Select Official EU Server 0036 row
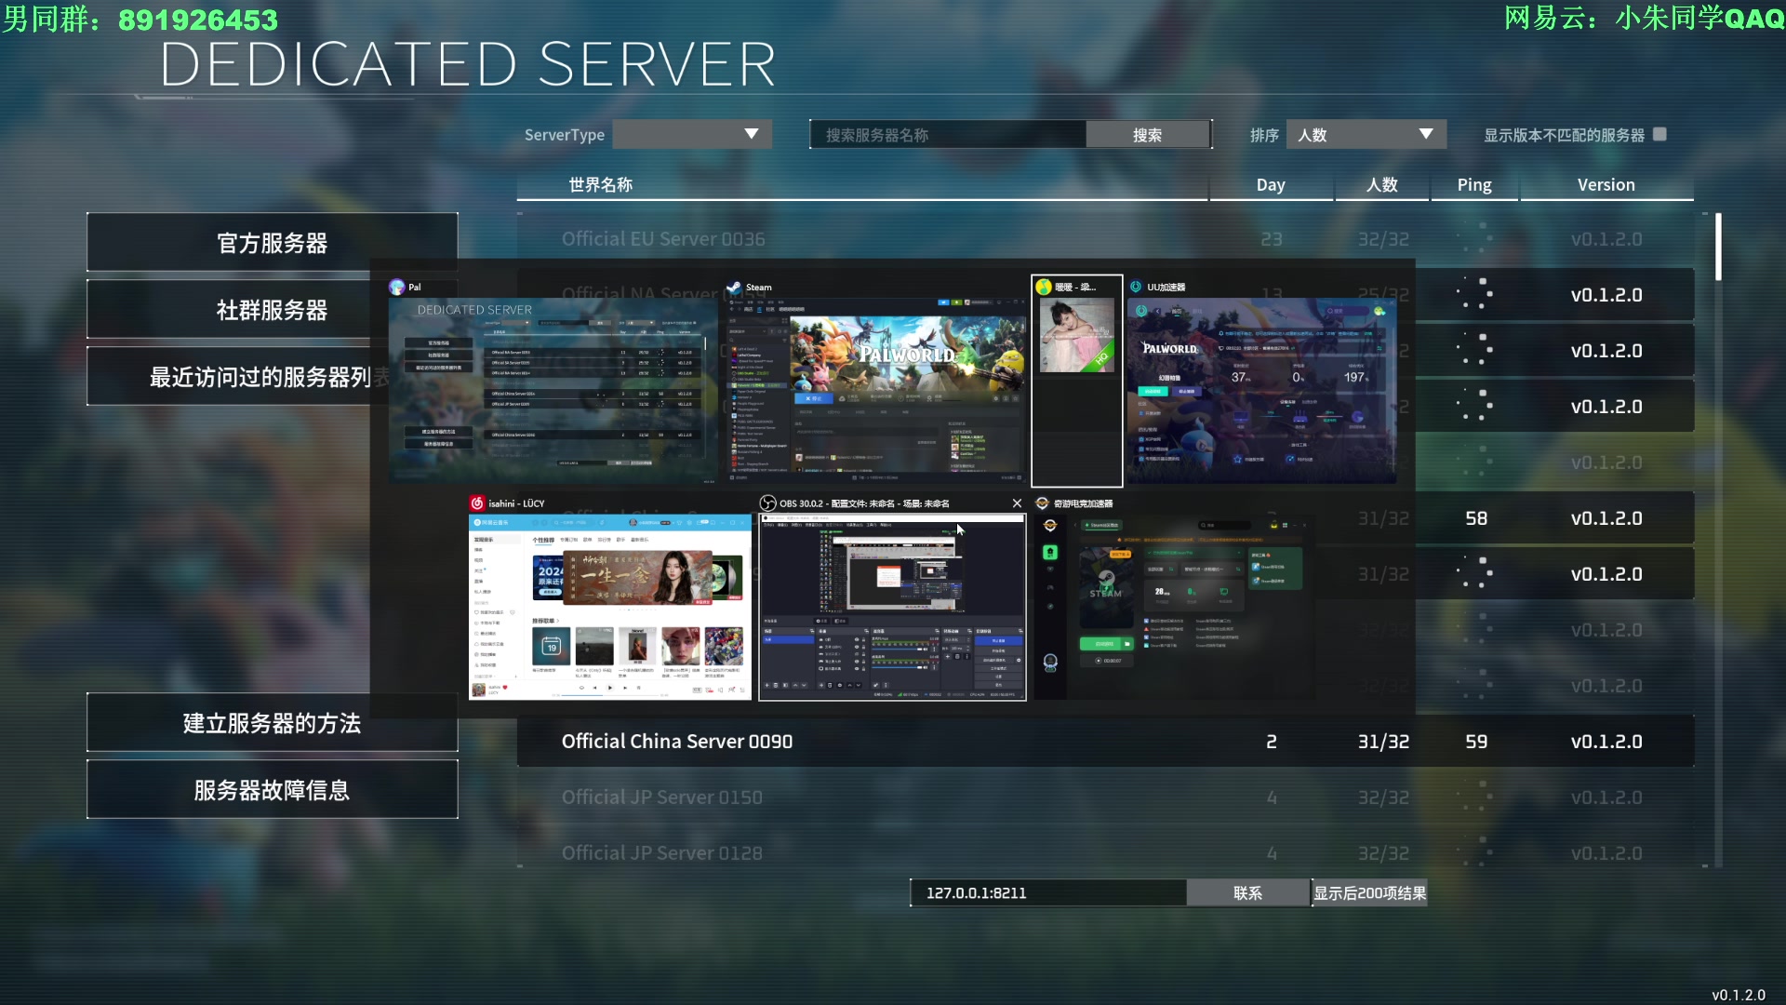The width and height of the screenshot is (1786, 1005). point(1105,239)
